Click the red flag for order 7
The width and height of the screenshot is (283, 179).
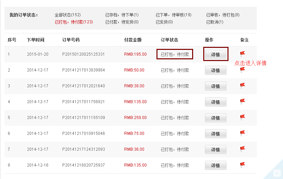click(242, 149)
